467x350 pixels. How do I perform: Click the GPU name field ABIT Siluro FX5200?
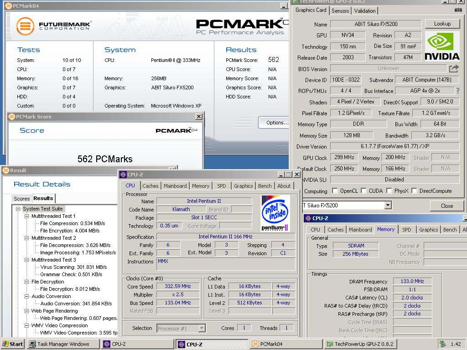click(376, 24)
